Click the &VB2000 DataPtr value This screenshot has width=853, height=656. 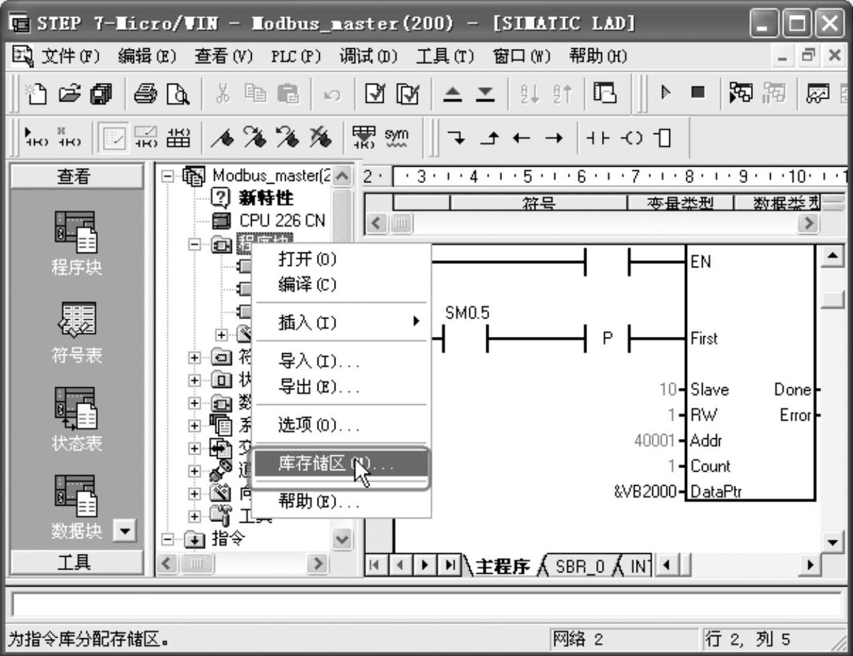point(645,491)
